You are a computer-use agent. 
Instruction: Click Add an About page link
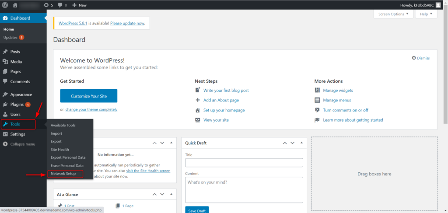coord(221,100)
